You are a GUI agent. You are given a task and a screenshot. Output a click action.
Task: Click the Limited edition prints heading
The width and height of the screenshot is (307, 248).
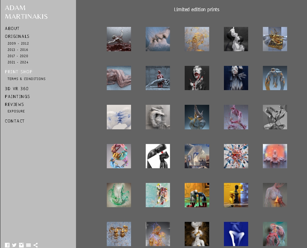[x=197, y=10]
